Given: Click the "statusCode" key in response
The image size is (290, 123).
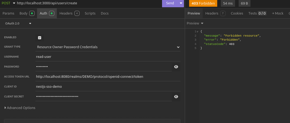Looking at the screenshot, I should pyautogui.click(x=215, y=44).
